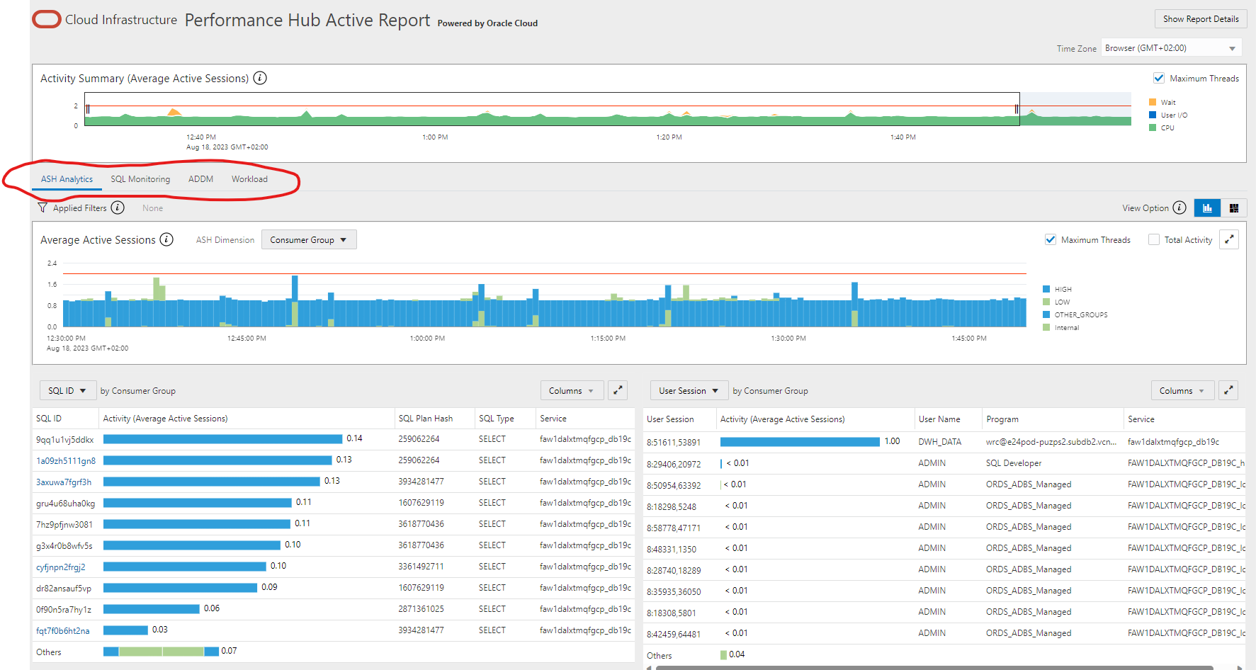This screenshot has height=670, width=1256.
Task: Click the Activity Summary info icon
Action: click(260, 78)
